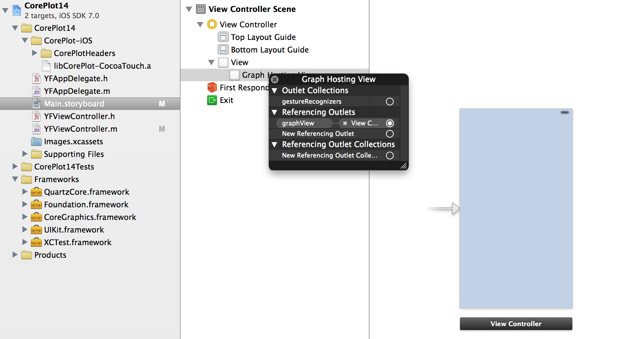Expand the CorePlotHeaders folder
This screenshot has width=639, height=339.
coord(35,53)
